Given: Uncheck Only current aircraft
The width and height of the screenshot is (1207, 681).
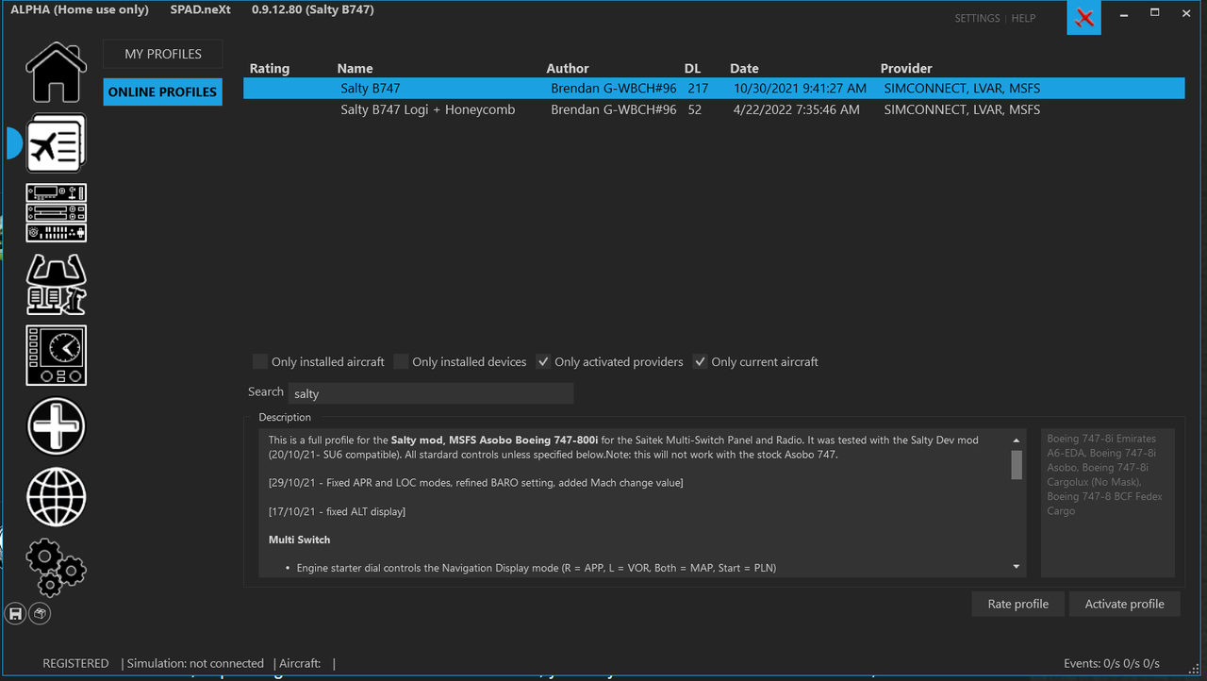Looking at the screenshot, I should pyautogui.click(x=700, y=361).
